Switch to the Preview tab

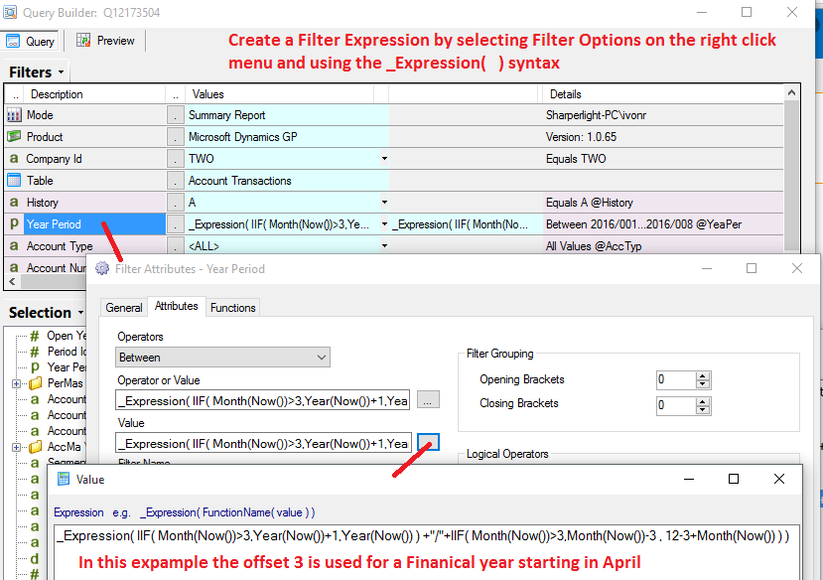pyautogui.click(x=105, y=41)
